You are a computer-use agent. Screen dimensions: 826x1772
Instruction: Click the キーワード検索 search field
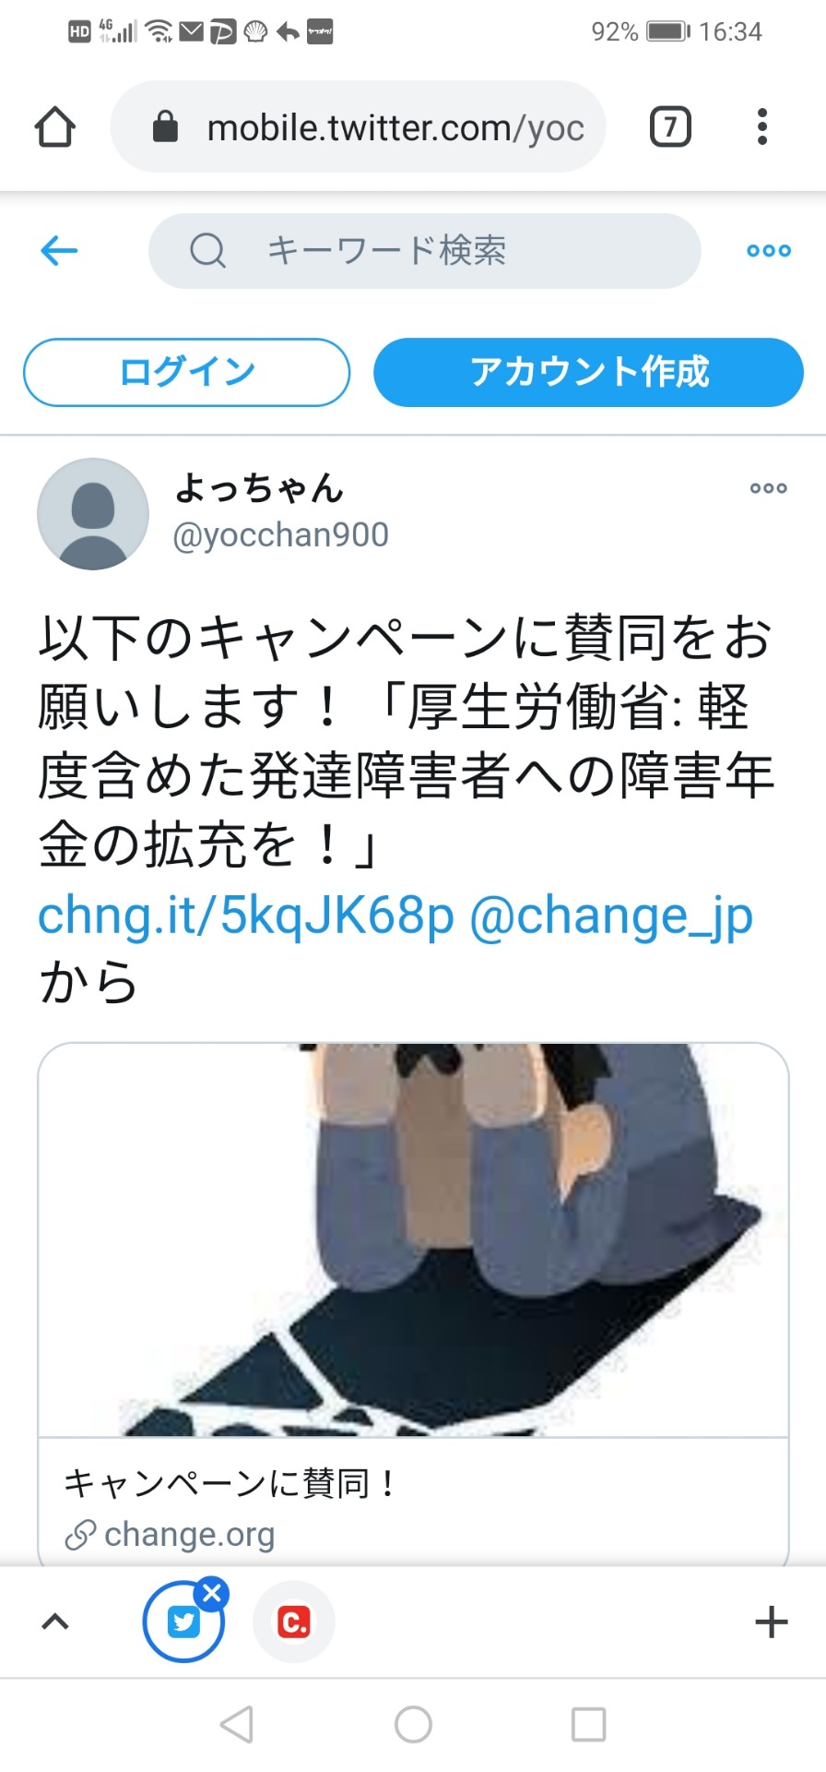424,250
